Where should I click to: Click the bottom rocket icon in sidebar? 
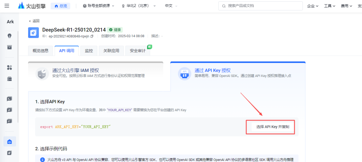tap(9, 153)
